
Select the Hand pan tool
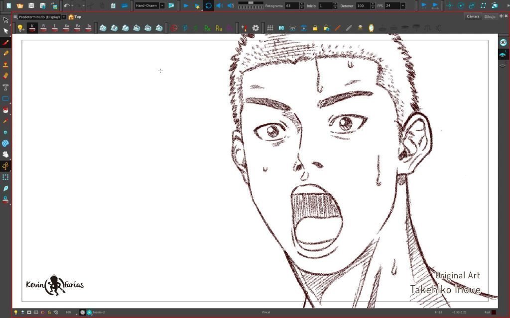[x=5, y=155]
